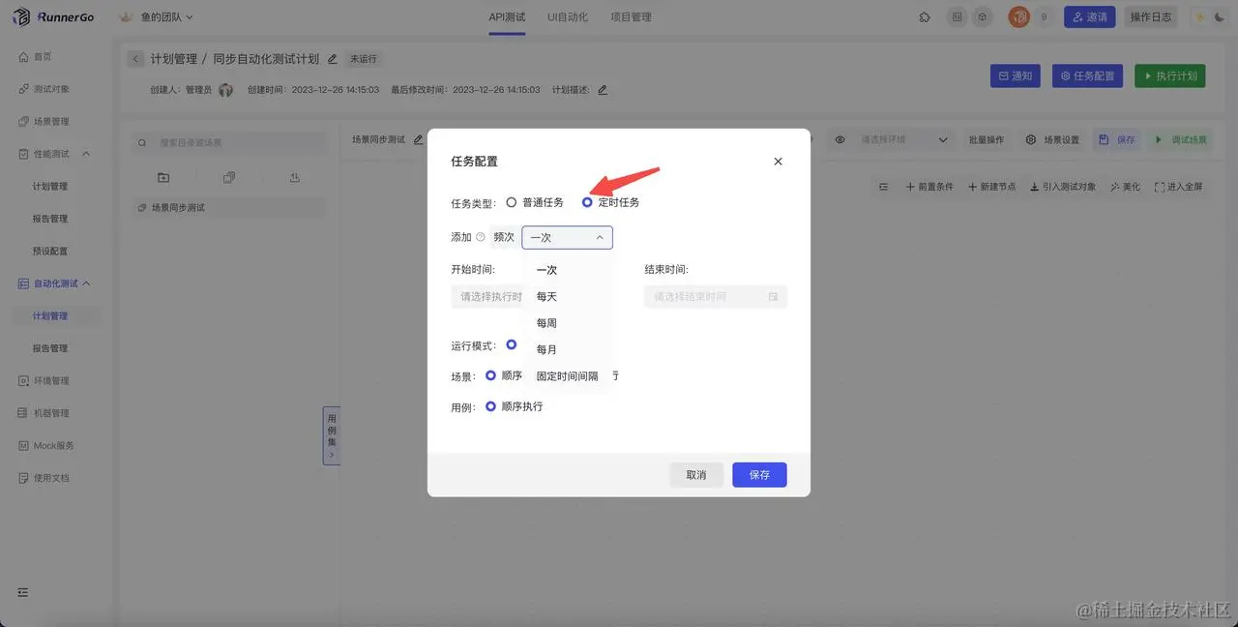
Task: Edit the plan name pencil icon
Action: (x=333, y=59)
